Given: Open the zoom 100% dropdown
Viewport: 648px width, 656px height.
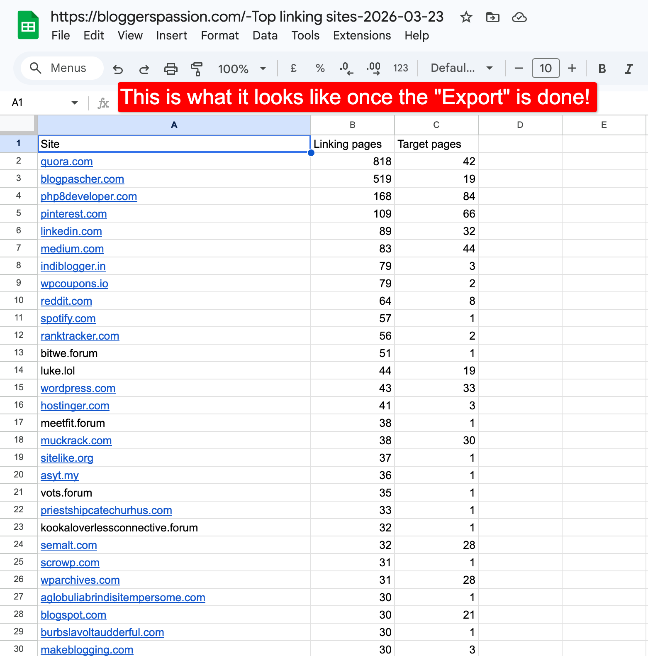Looking at the screenshot, I should click(x=242, y=69).
